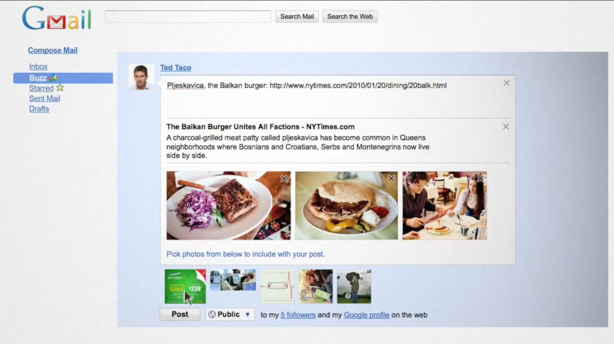Click the Buzz icon in sidebar
614x344 pixels.
coord(53,78)
